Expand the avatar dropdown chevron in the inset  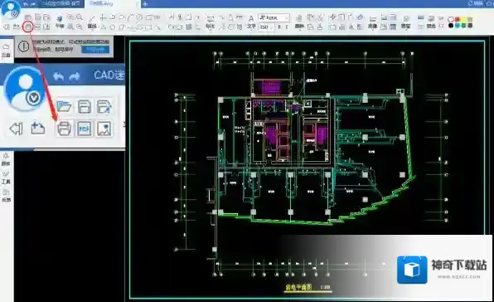coord(33,99)
